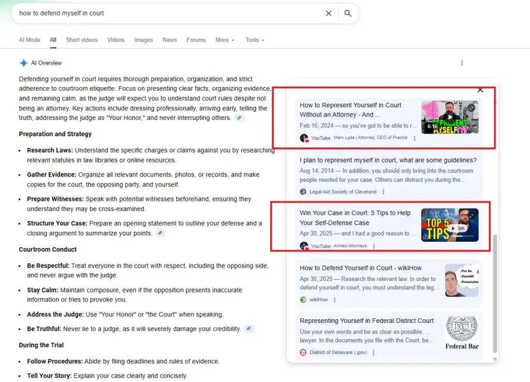This screenshot has width=530, height=382.
Task: Open three-dot menu for District of Delaware result
Action: click(373, 352)
